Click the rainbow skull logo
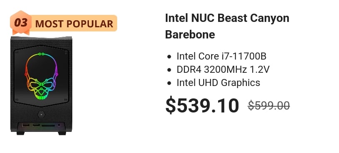Image resolution: width=339 pixels, height=153 pixels. (x=41, y=76)
